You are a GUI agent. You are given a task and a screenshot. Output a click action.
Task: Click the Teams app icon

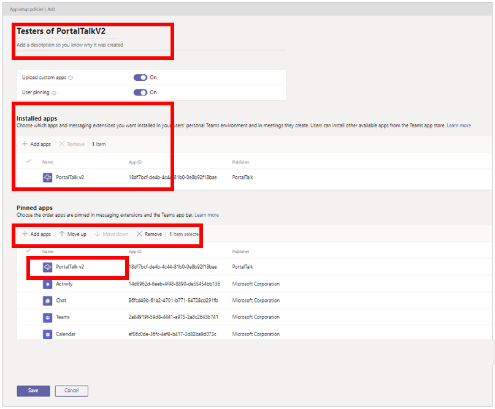47,317
